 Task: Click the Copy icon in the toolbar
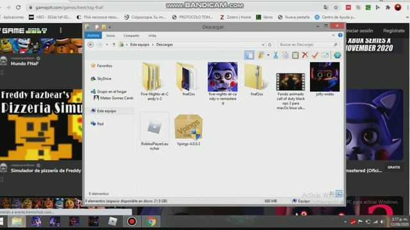[285, 55]
